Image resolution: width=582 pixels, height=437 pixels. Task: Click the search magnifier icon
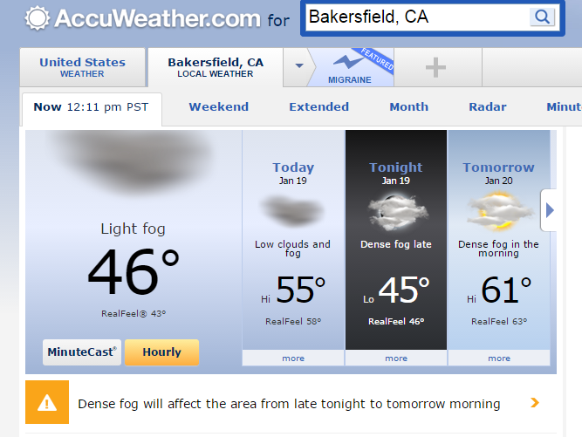542,17
